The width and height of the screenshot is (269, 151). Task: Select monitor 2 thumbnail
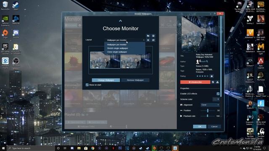[x=136, y=60]
